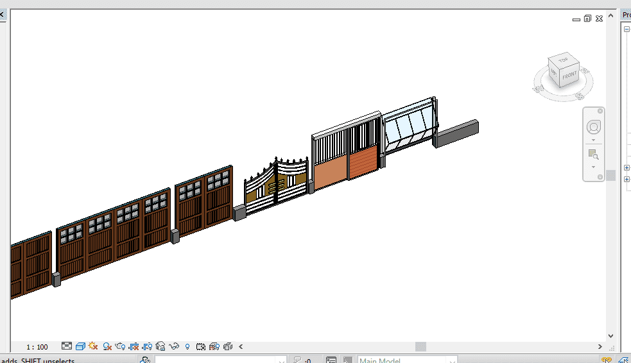Open the Detail Level icon in view bar
Image resolution: width=631 pixels, height=363 pixels.
(x=66, y=347)
